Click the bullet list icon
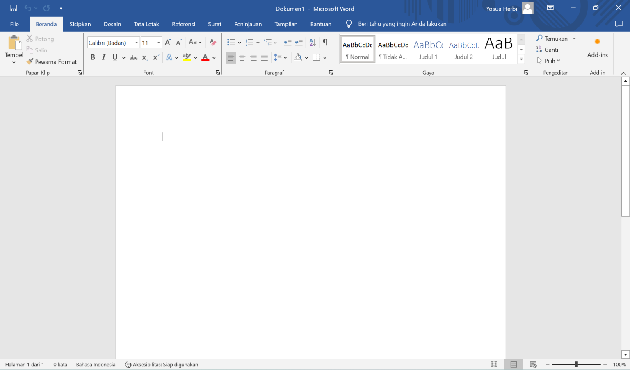 tap(231, 42)
